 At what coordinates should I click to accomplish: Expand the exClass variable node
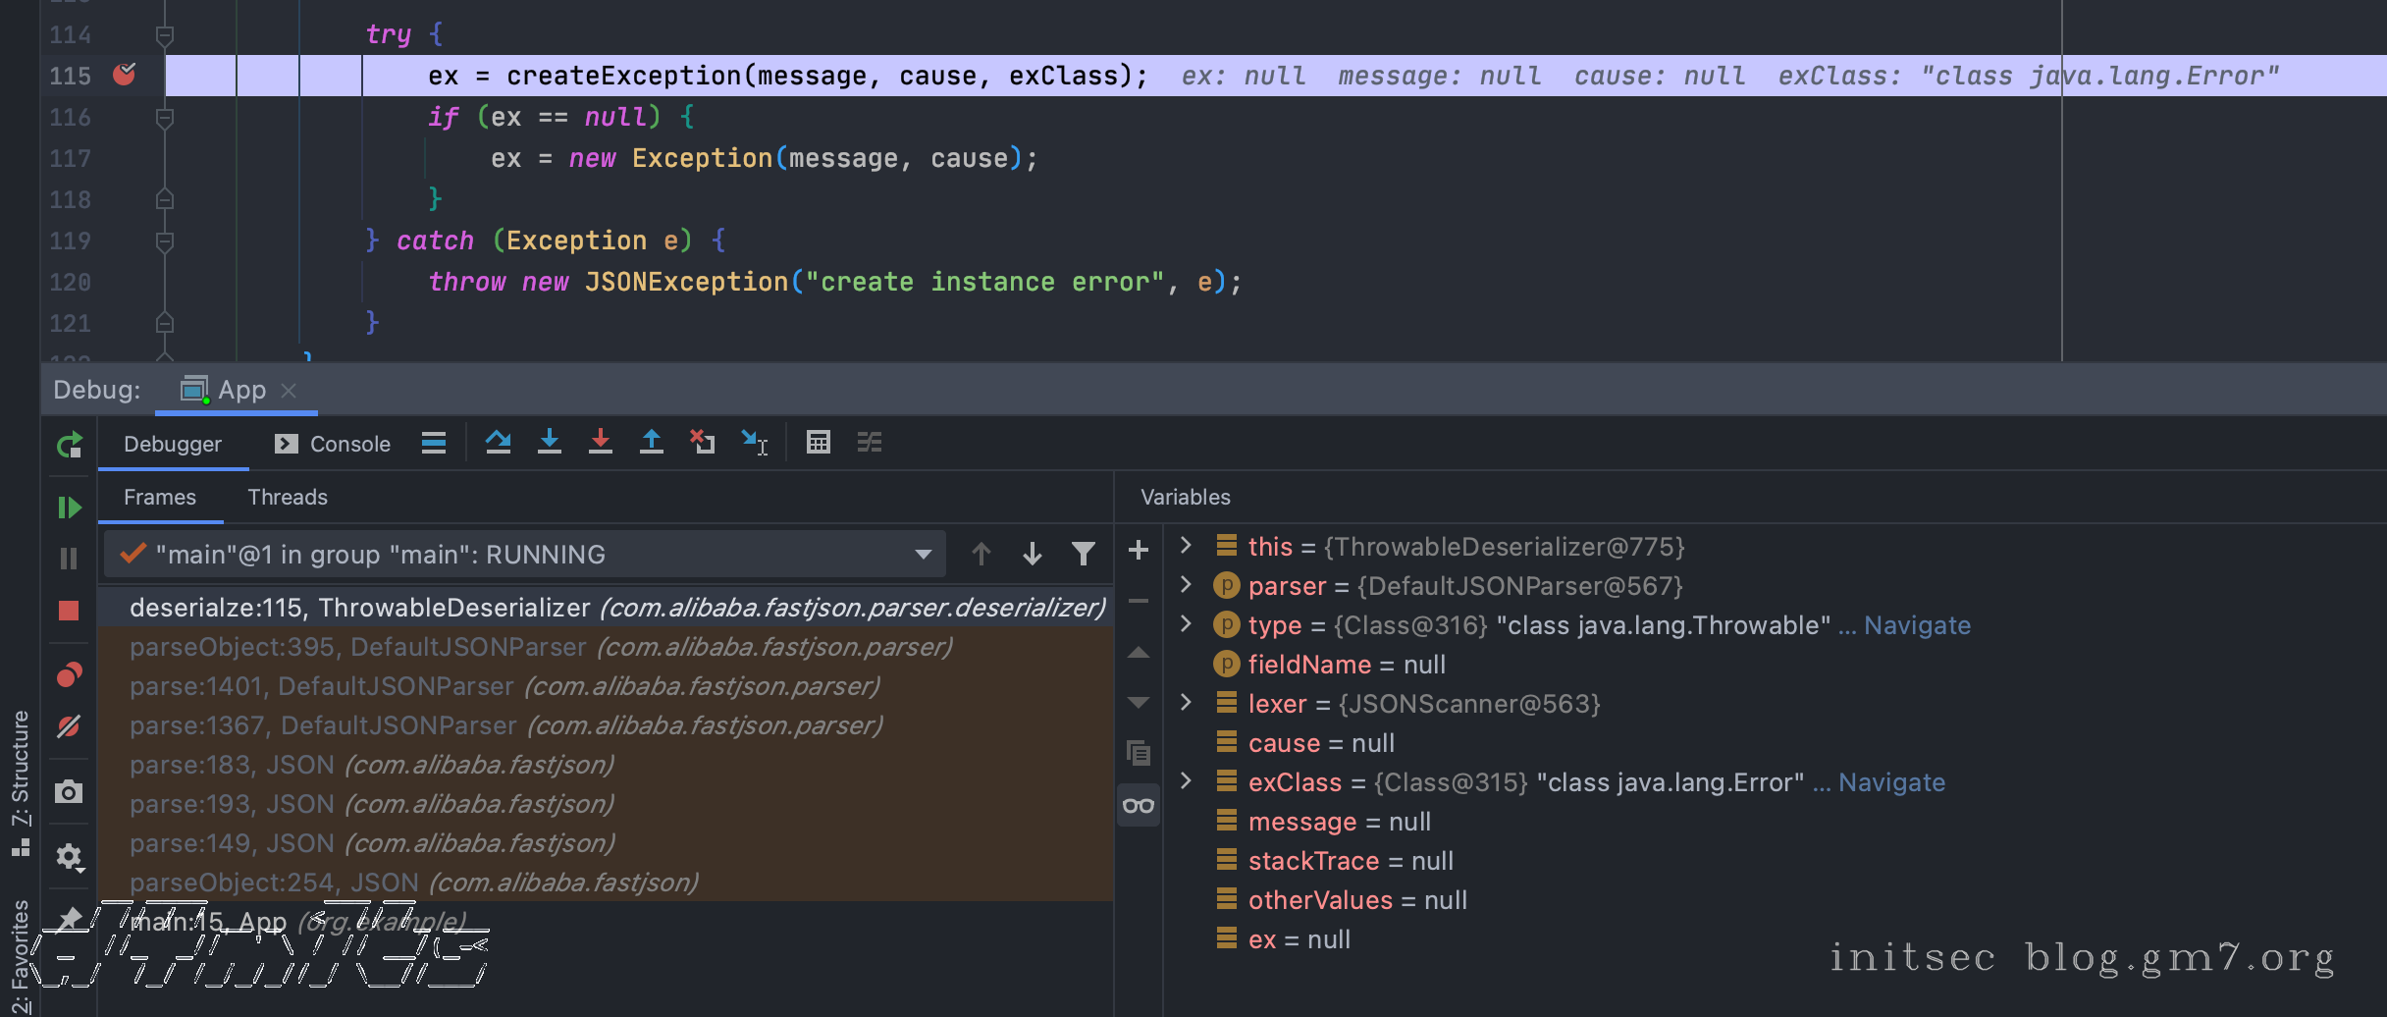(x=1186, y=781)
